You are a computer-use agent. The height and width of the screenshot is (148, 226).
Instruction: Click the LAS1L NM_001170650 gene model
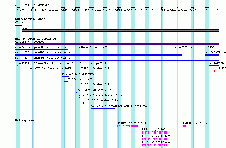(153, 145)
